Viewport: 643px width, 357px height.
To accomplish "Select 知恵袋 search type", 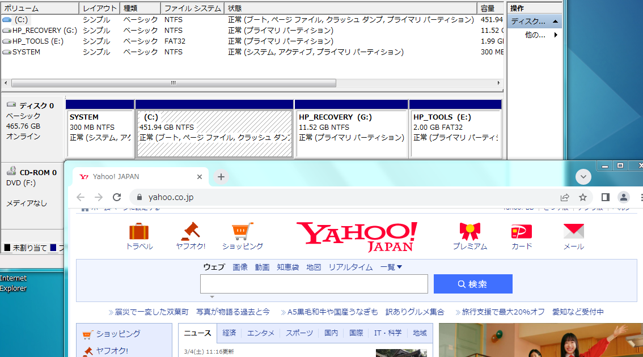I will [287, 267].
